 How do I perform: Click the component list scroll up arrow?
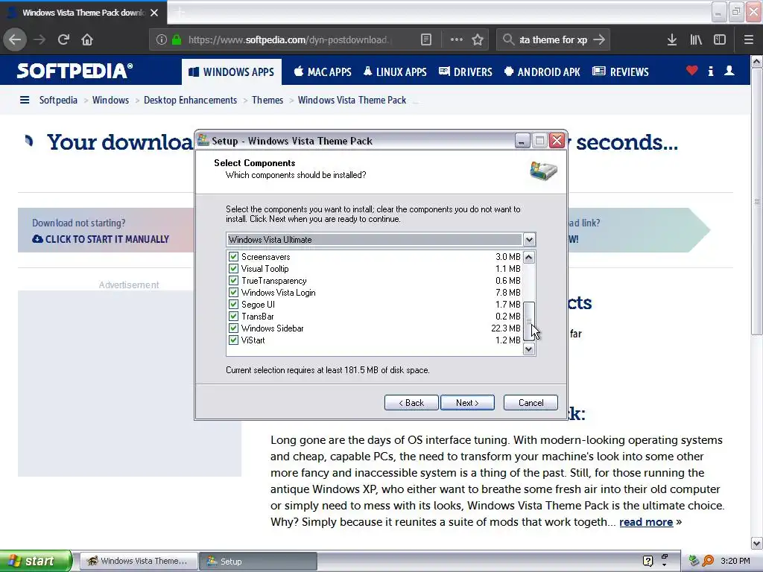[529, 257]
